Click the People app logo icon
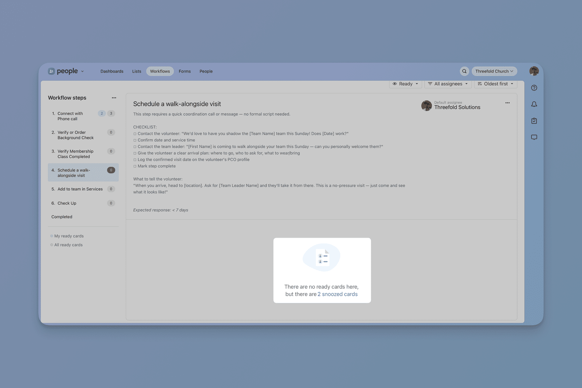This screenshot has width=582, height=388. pyautogui.click(x=51, y=71)
